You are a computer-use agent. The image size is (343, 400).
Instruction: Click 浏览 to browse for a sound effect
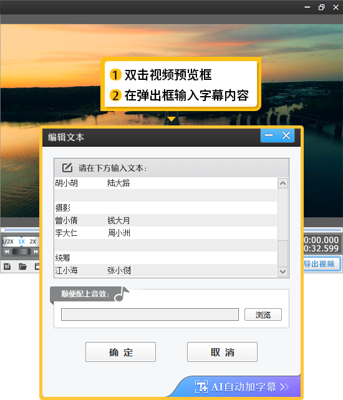[263, 315]
